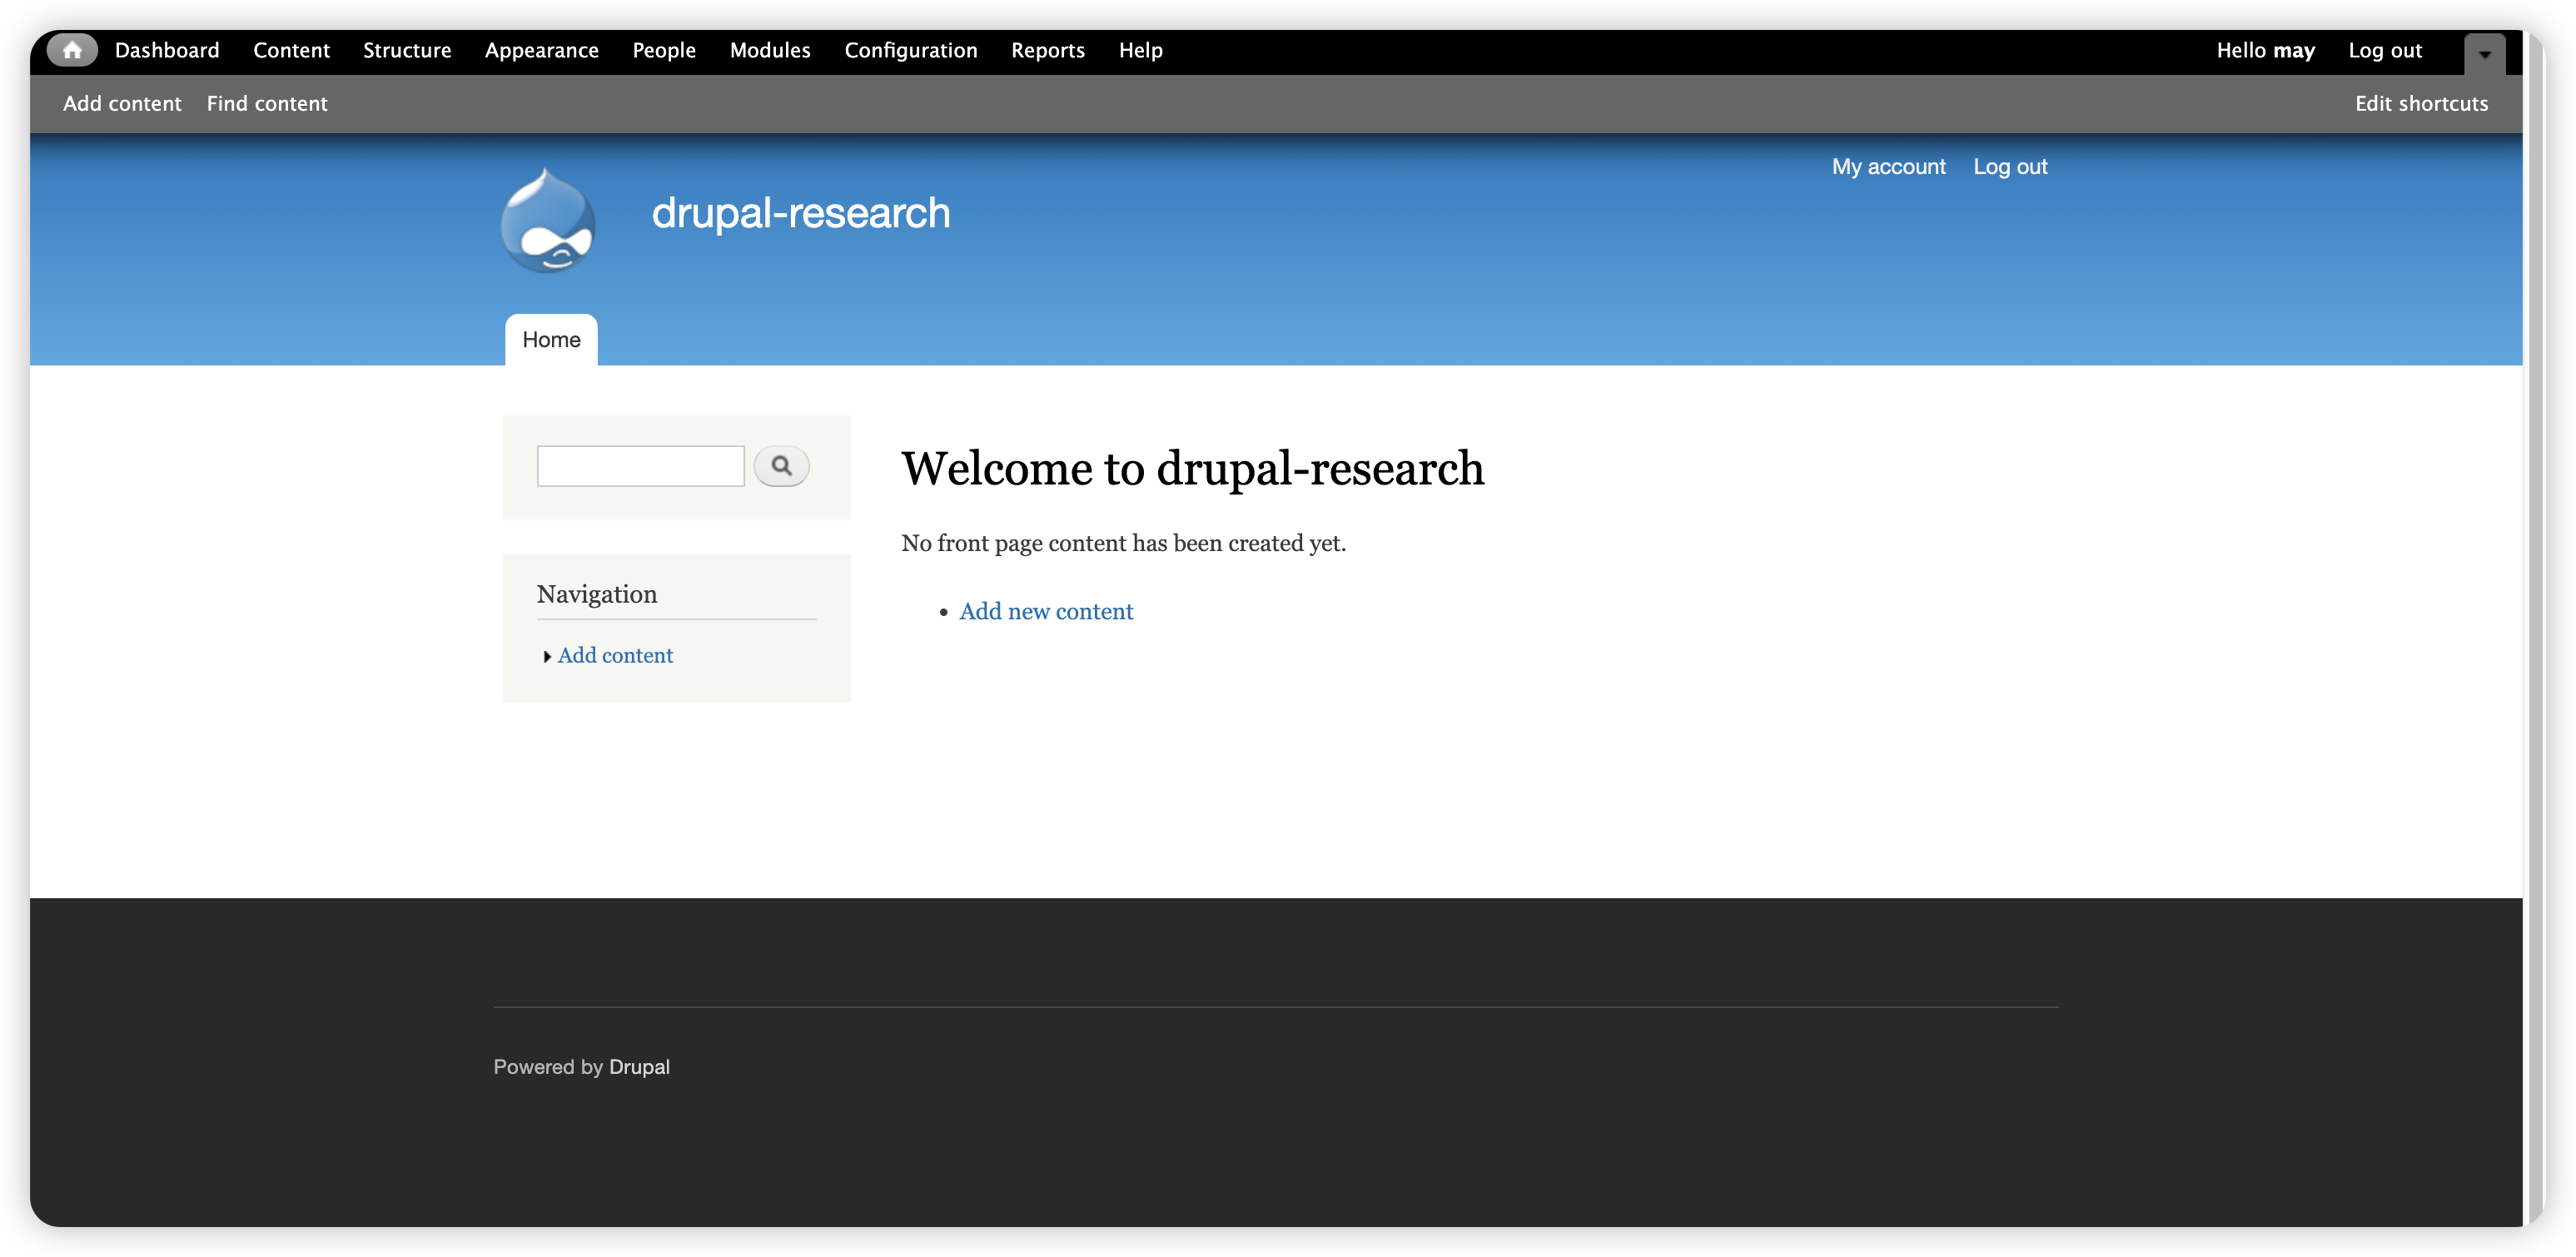Click the No front page content text
The width and height of the screenshot is (2576, 1257).
click(1123, 543)
